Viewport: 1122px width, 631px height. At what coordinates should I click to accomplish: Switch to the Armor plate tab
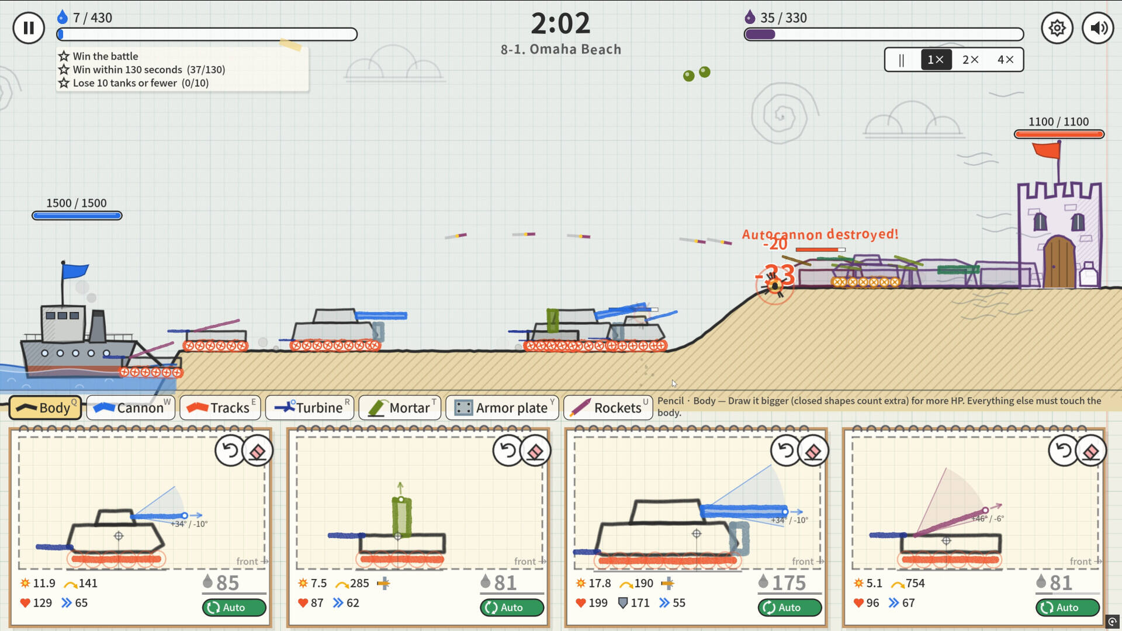[502, 407]
